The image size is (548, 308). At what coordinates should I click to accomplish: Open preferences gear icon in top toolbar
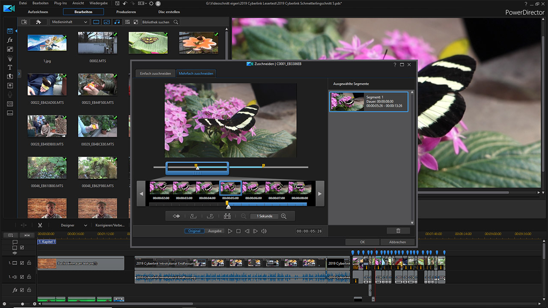pyautogui.click(x=151, y=3)
